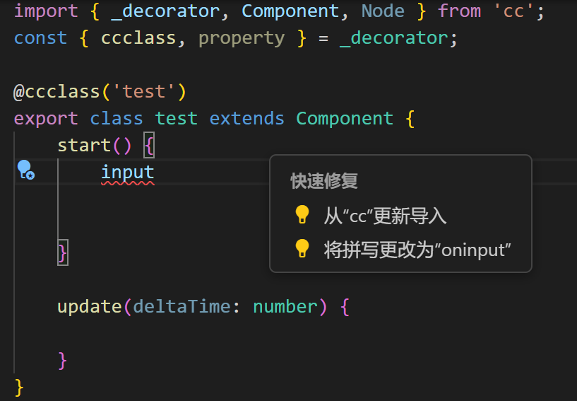
Task: Click the lightbulb icon beside "将拼写更改为"oninput""
Action: [302, 249]
